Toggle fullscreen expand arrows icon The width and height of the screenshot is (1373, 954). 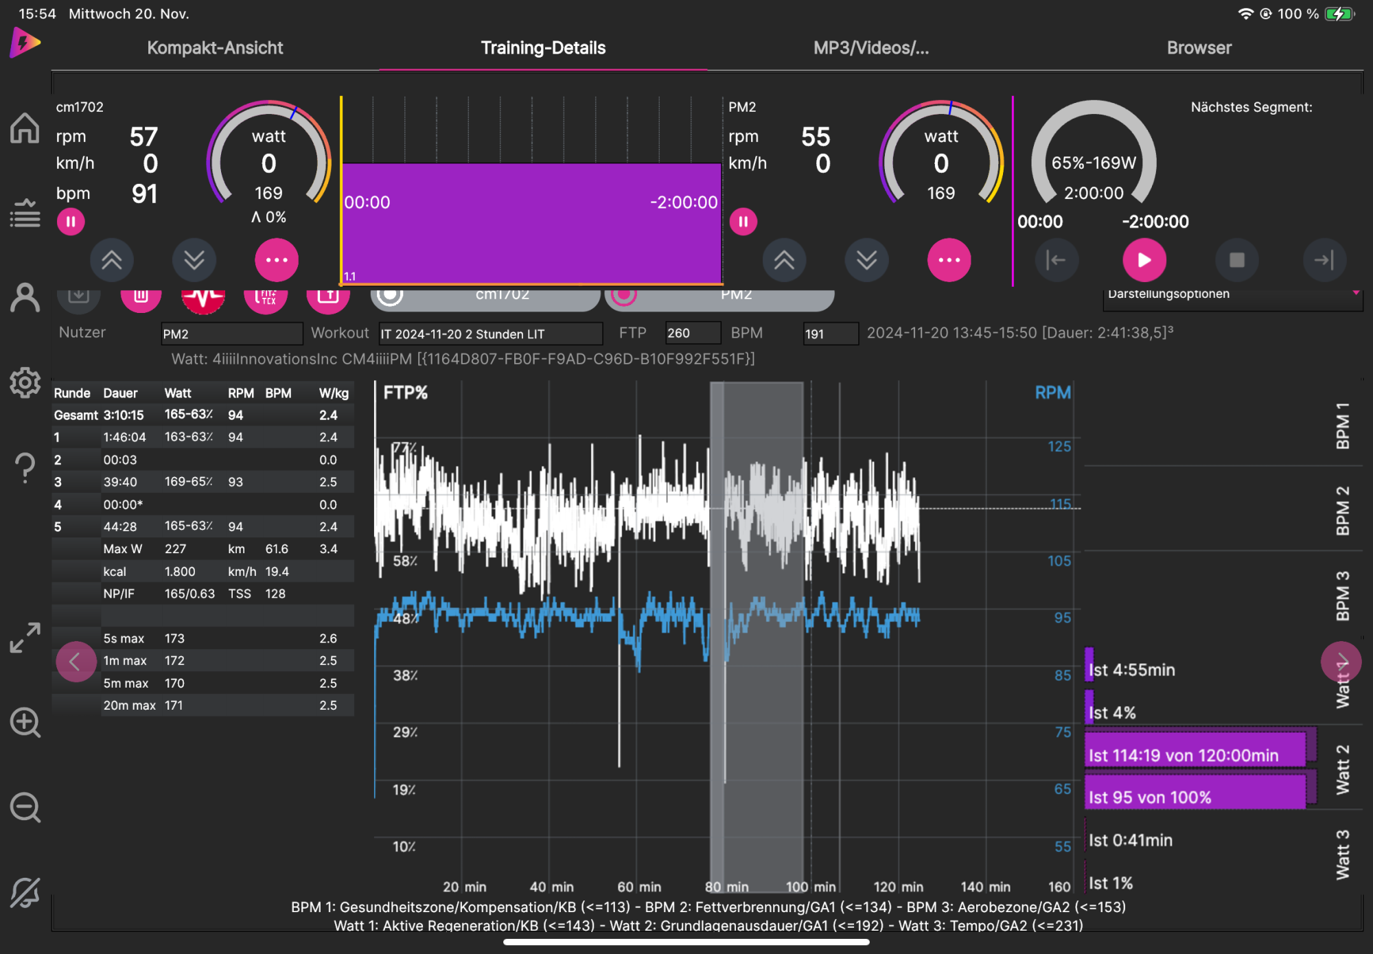tap(25, 638)
